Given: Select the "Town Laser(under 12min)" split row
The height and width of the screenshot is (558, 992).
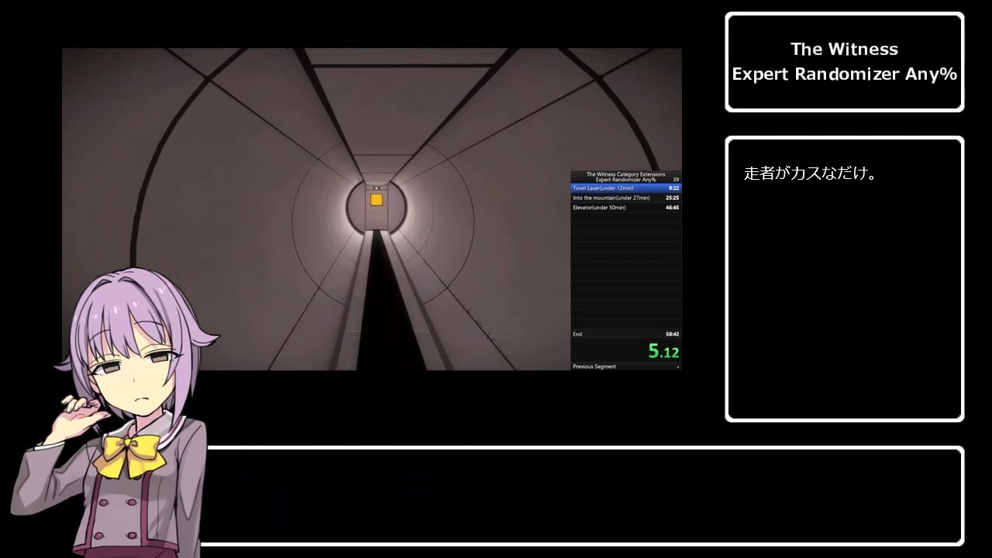Looking at the screenshot, I should [626, 188].
